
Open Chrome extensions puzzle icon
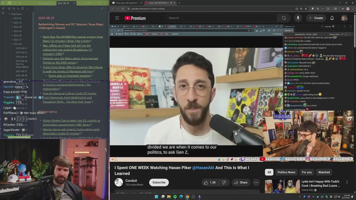click(x=328, y=9)
